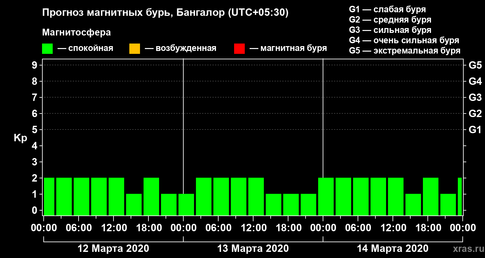Click the Kp 2 bar starting 14 Марта 00:00
Image resolution: width=485 pixels, height=258 pixels.
coord(326,196)
